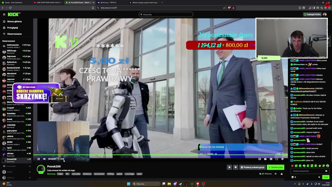Open discokarol channel in sidebar
332x187 pixels.
pos(17,75)
